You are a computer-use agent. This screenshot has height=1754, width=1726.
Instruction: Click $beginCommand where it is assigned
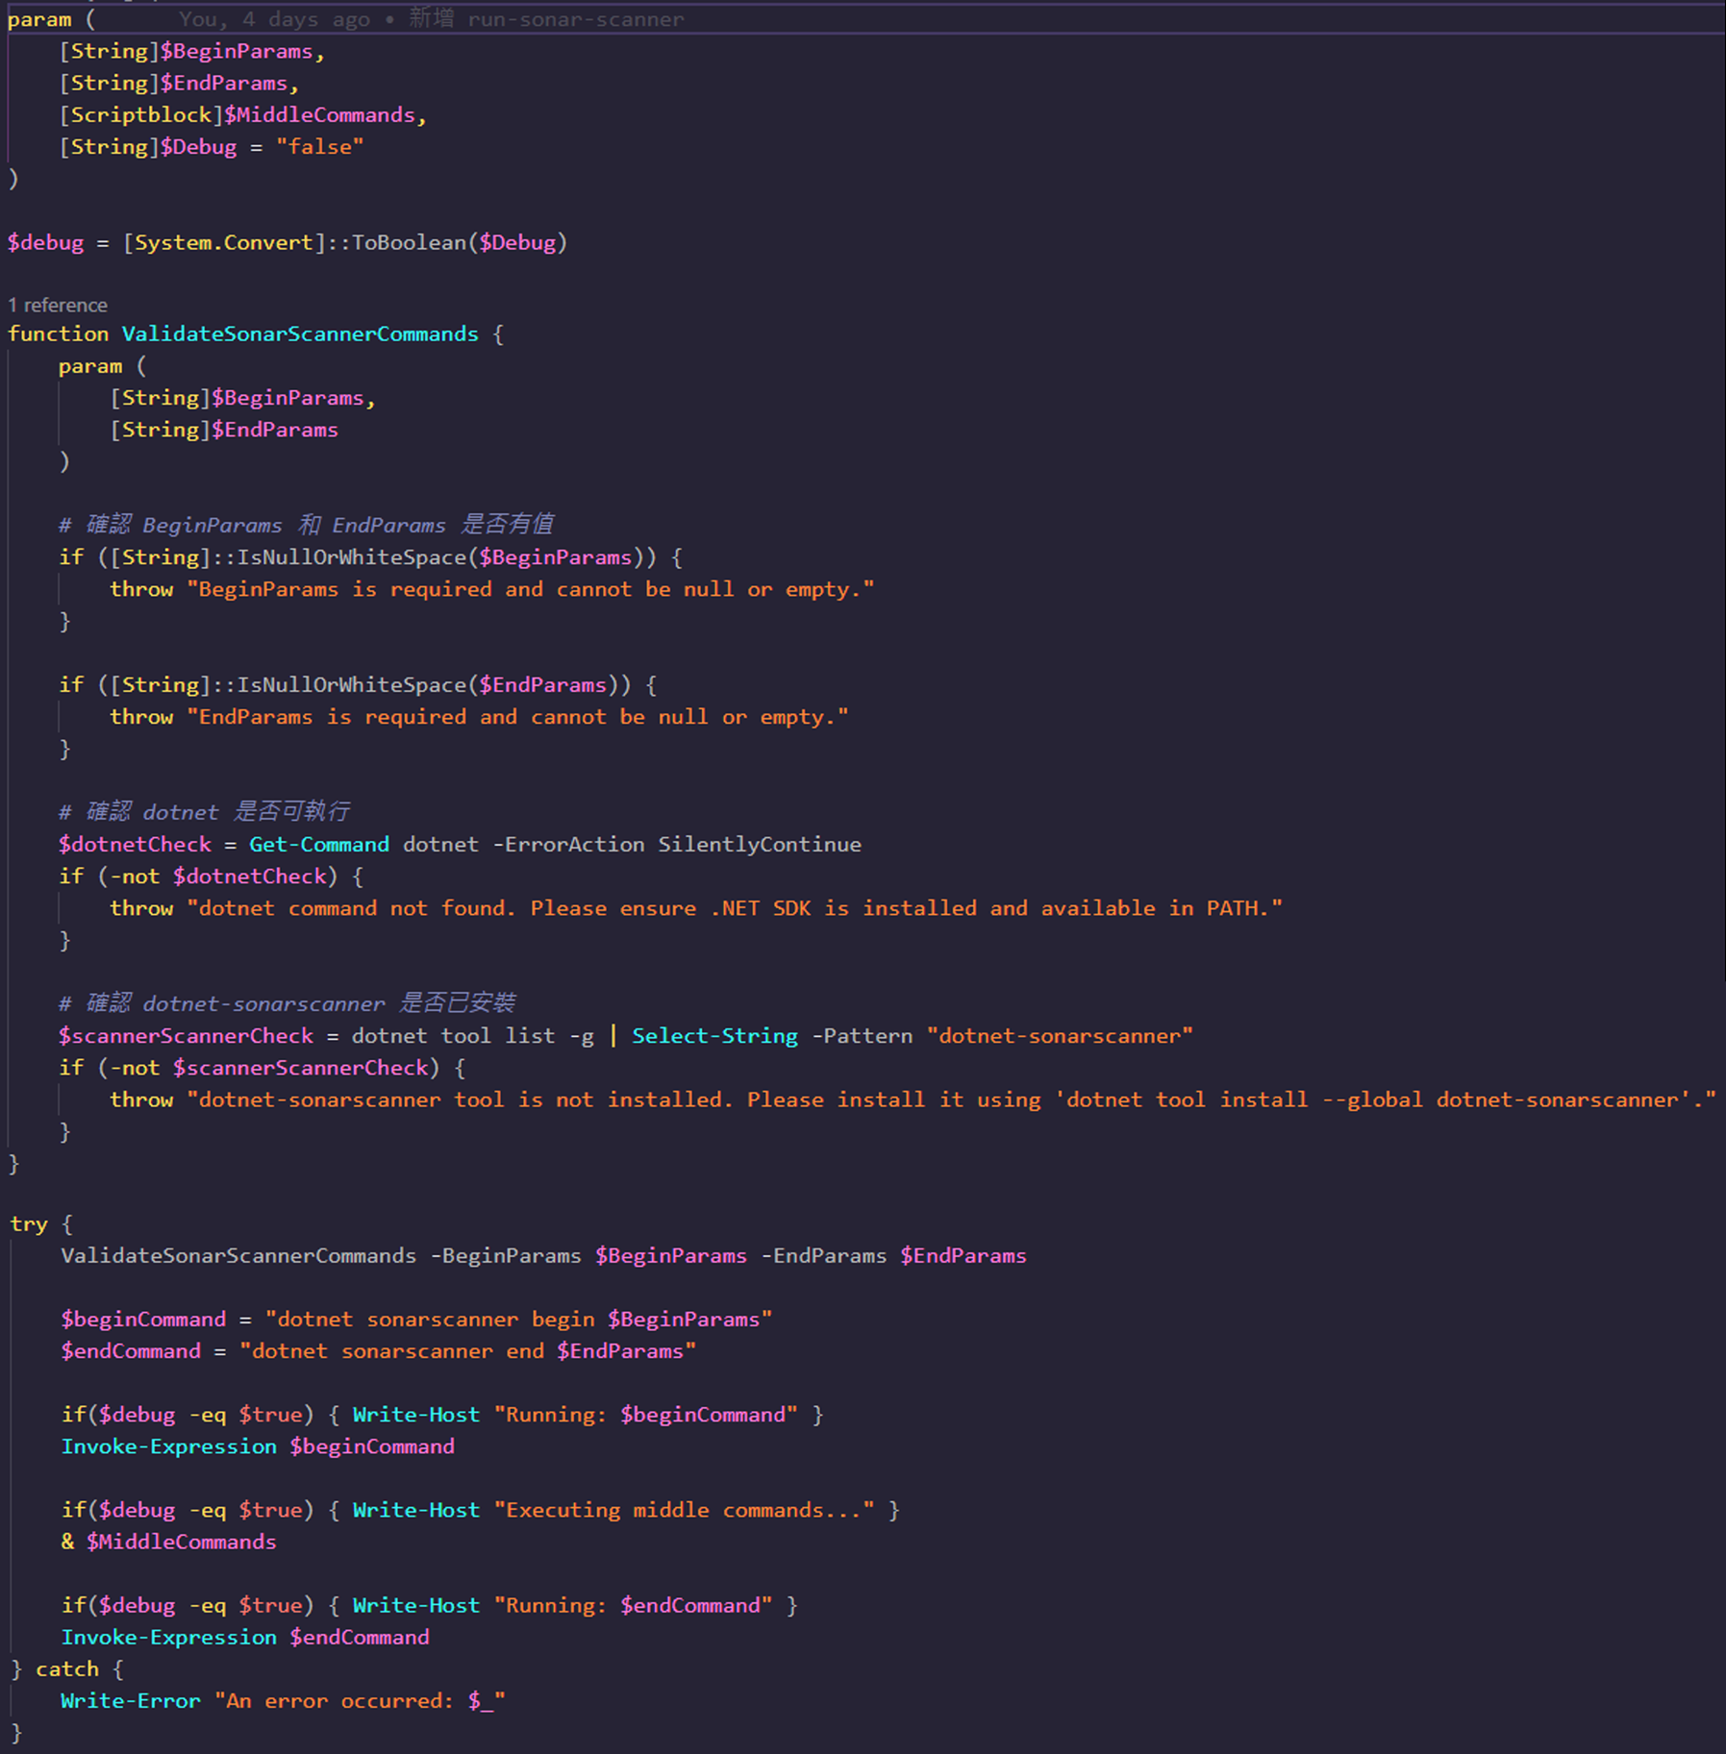(x=143, y=1320)
